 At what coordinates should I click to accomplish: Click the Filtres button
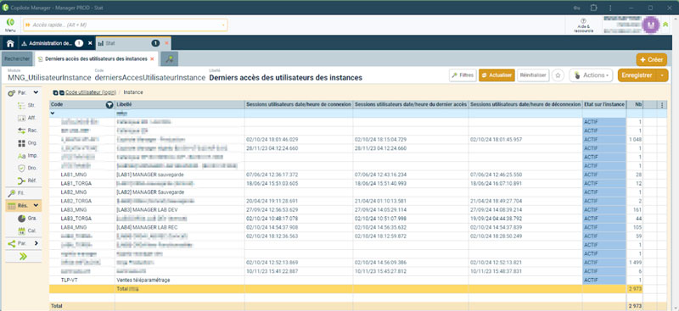463,75
